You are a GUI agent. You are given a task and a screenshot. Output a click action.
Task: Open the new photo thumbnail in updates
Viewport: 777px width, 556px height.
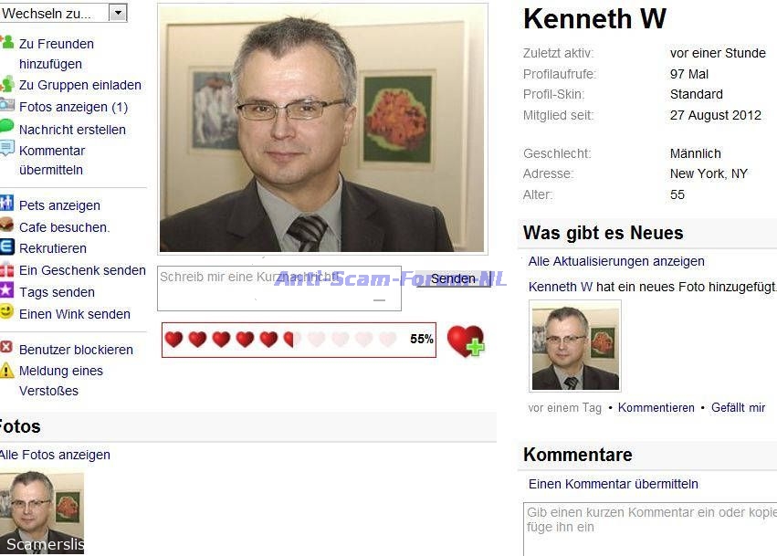tap(575, 346)
